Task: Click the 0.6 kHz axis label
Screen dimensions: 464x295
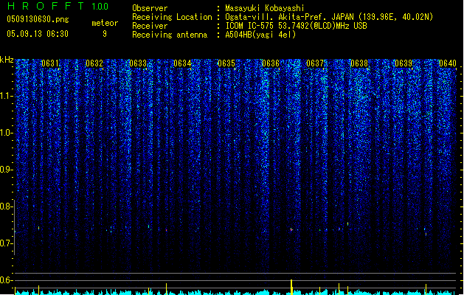Action: point(6,280)
